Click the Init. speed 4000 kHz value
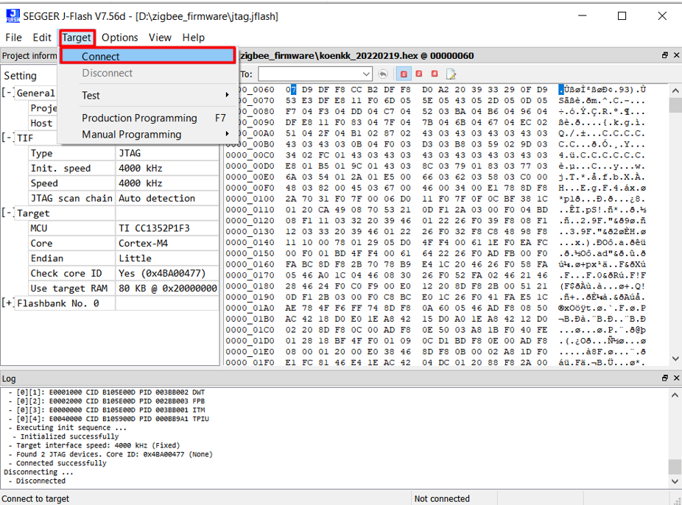Viewport: 682px width, 505px height. pyautogui.click(x=167, y=168)
